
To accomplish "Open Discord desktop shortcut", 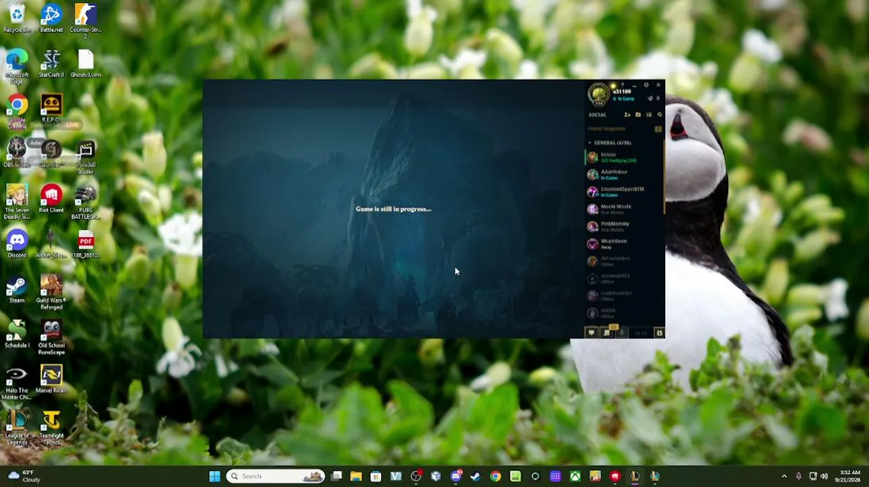I will pyautogui.click(x=17, y=244).
